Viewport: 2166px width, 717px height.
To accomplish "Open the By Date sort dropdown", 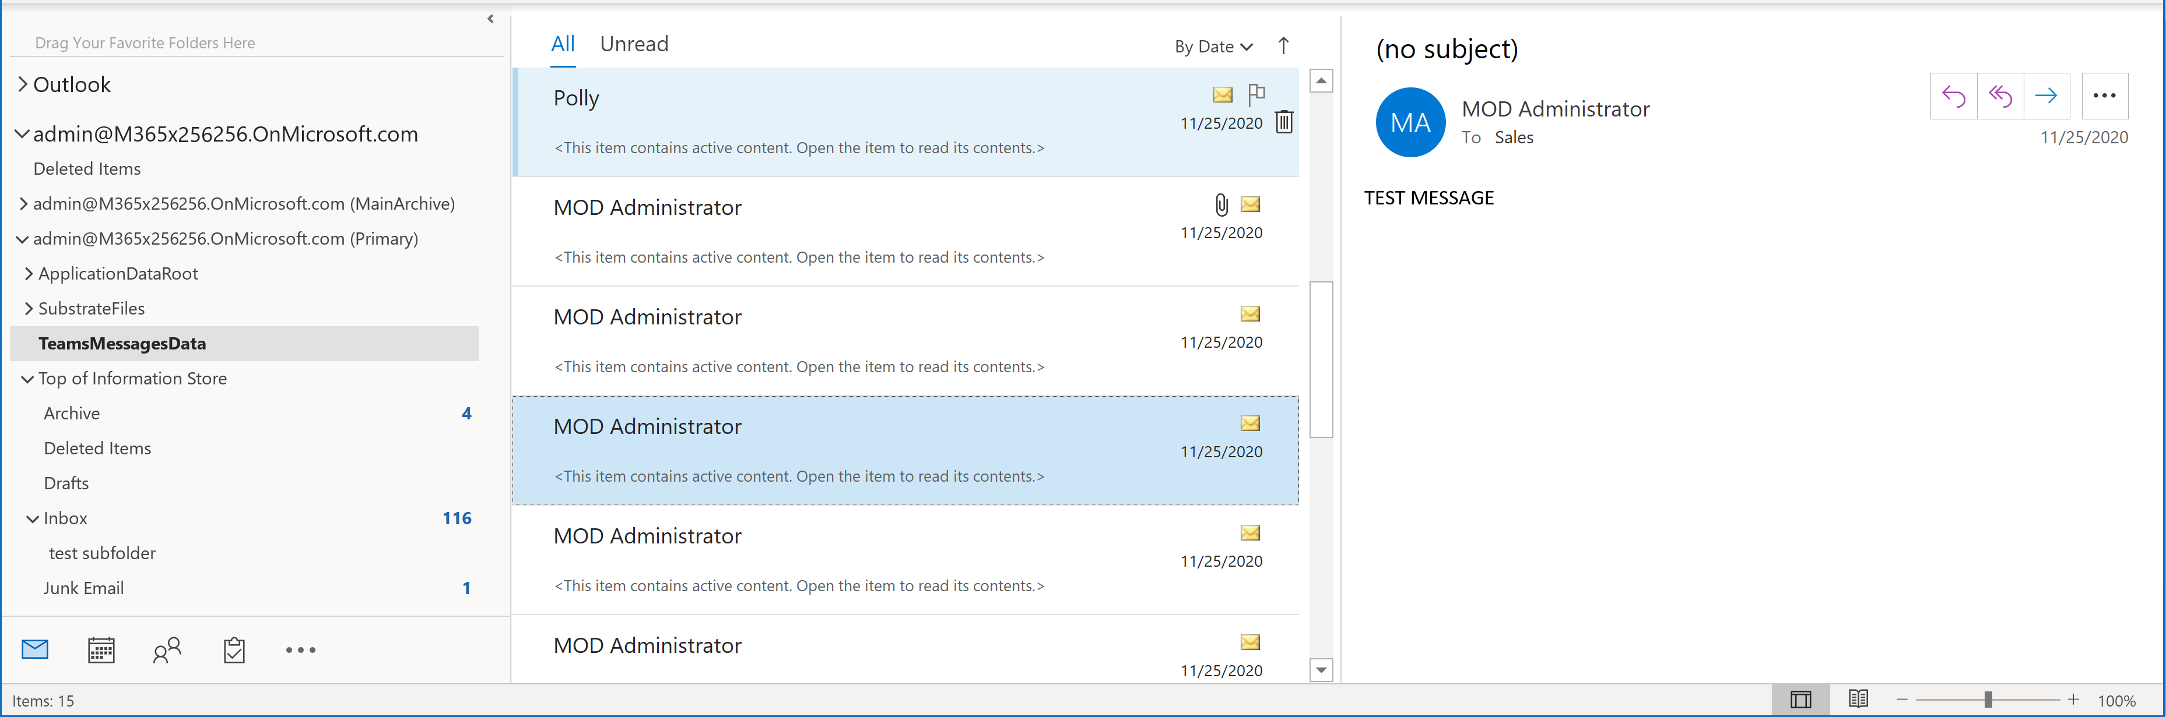I will point(1213,47).
